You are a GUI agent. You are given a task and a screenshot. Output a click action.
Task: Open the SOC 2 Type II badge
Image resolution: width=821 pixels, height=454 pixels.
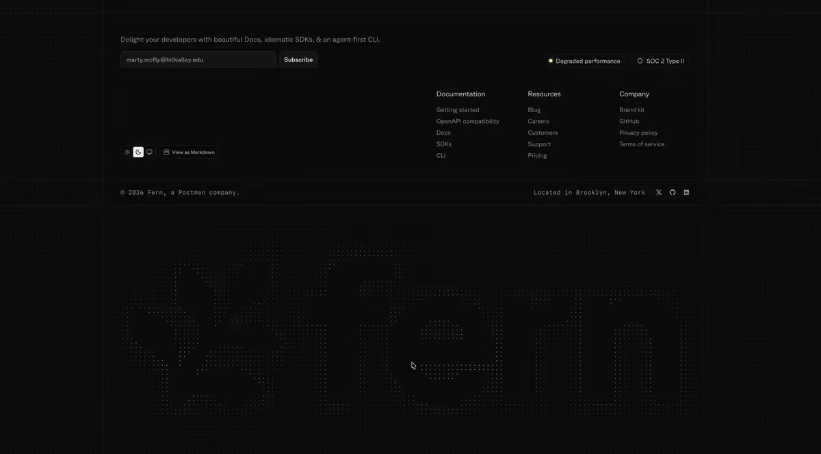pos(660,61)
